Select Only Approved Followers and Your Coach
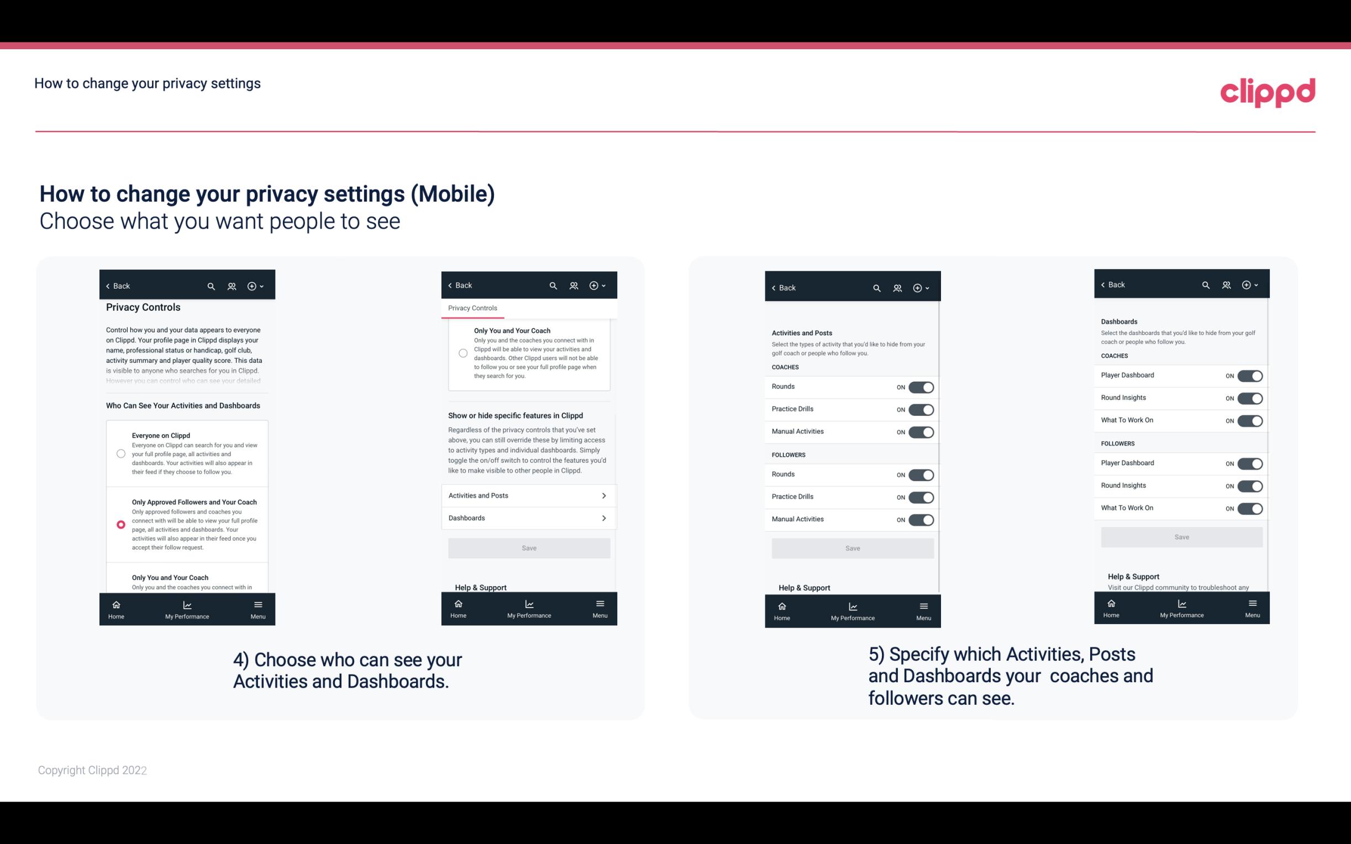This screenshot has width=1351, height=844. (120, 524)
